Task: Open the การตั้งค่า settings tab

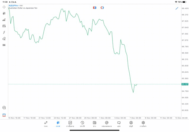Action: pyautogui.click(x=143, y=124)
